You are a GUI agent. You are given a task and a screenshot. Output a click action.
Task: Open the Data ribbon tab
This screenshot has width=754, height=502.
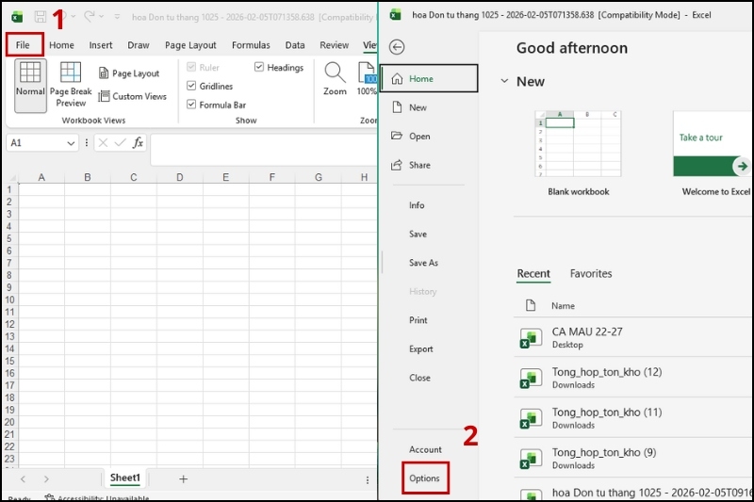tap(295, 45)
